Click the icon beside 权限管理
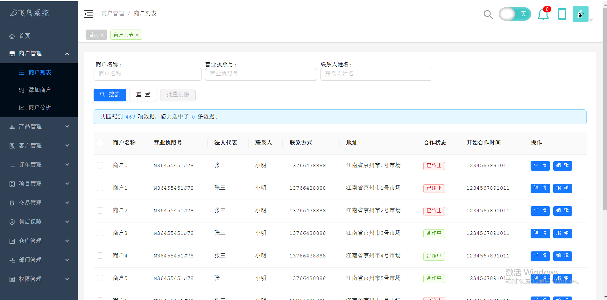This screenshot has width=607, height=300. [12, 279]
